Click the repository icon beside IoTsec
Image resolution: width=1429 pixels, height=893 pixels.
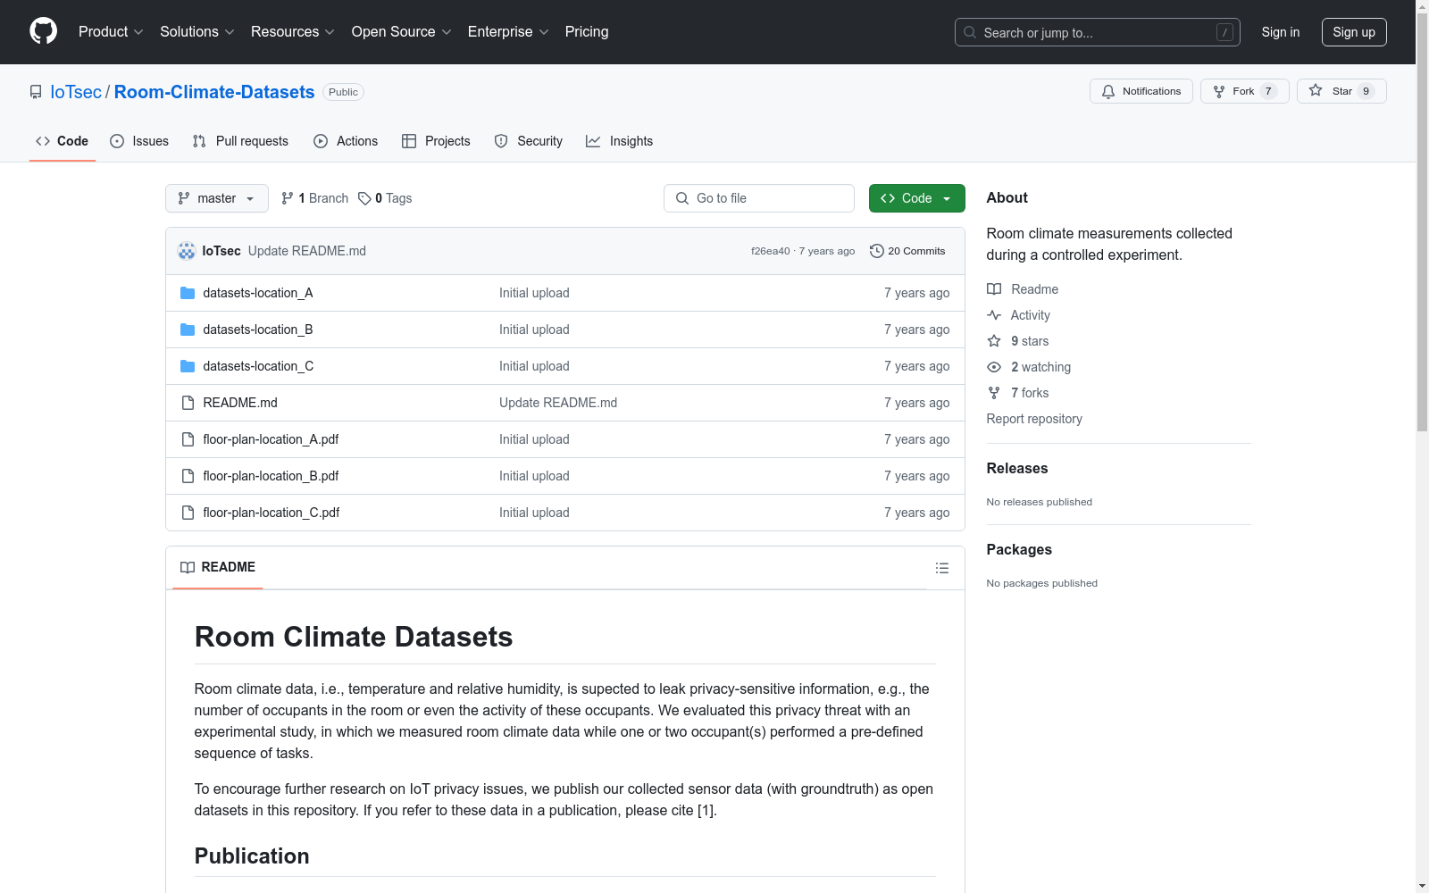pyautogui.click(x=36, y=92)
